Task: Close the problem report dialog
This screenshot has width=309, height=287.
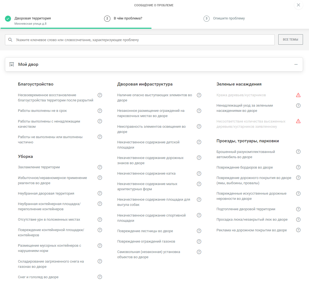Action: [x=298, y=5]
